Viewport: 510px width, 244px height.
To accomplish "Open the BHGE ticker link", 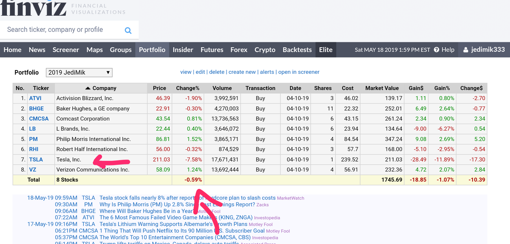I will [x=37, y=109].
